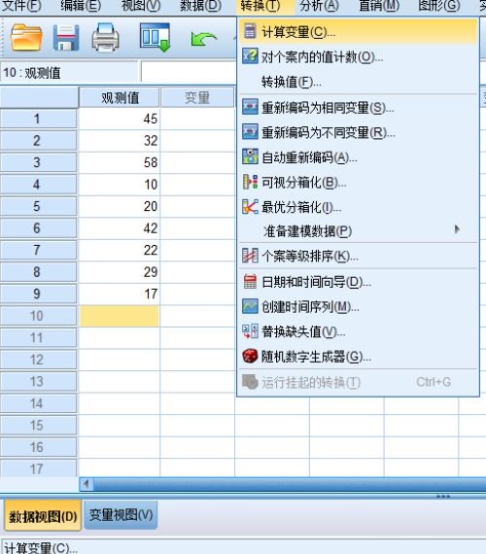The width and height of the screenshot is (486, 554).
Task: Select row header 1
Action: point(38,119)
